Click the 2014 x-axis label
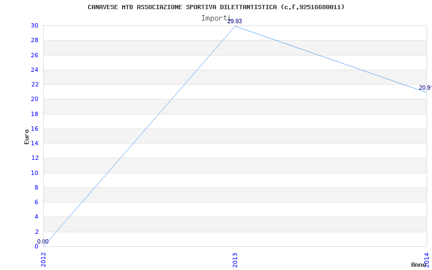 click(x=427, y=259)
